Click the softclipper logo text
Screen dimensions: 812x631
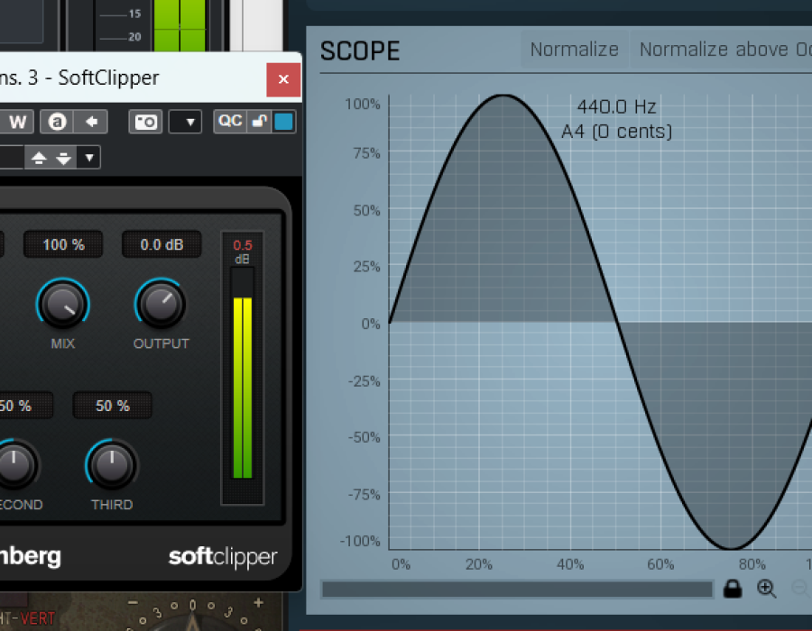tap(223, 556)
